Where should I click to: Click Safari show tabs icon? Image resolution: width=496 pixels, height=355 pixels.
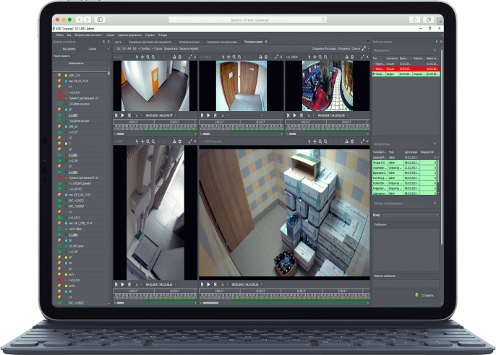click(x=428, y=19)
